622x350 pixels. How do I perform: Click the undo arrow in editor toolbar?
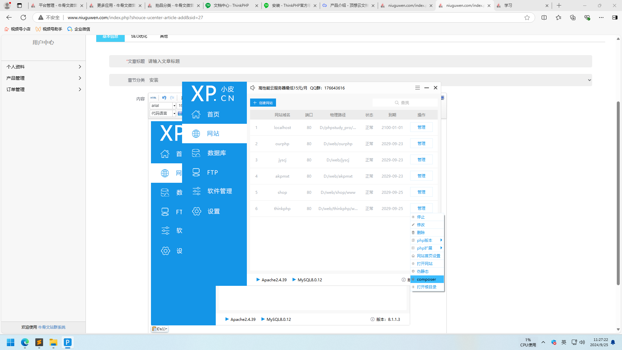tap(164, 98)
